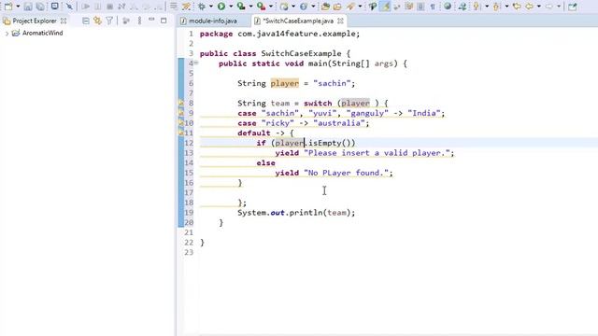Open Project Explorer View Menu dots

[139, 21]
